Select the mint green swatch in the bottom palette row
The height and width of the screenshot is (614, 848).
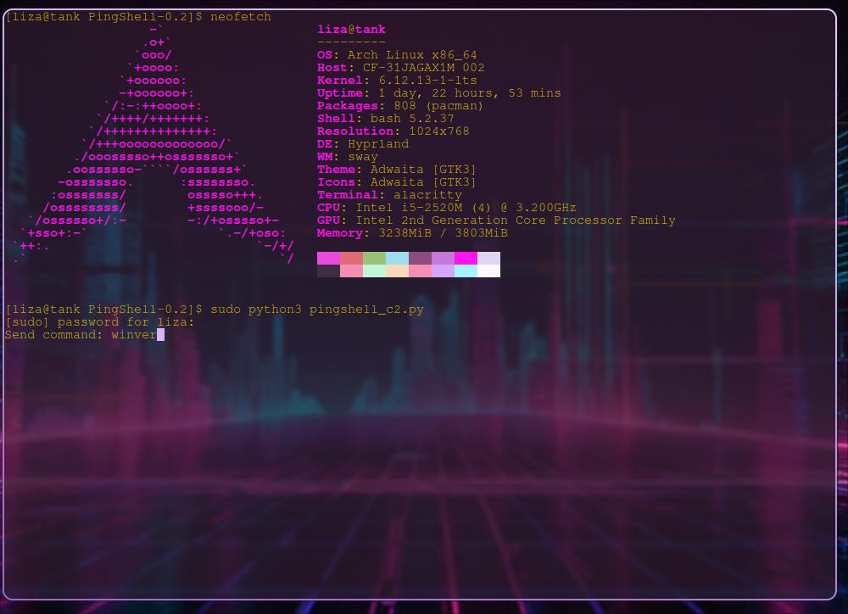click(x=374, y=271)
